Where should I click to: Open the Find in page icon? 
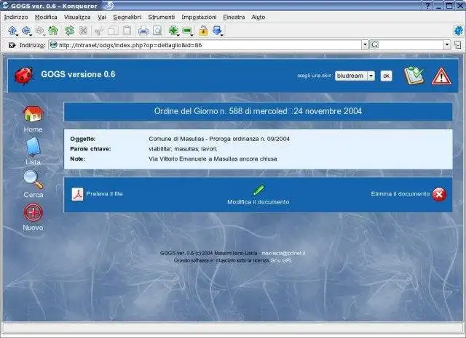pos(157,31)
